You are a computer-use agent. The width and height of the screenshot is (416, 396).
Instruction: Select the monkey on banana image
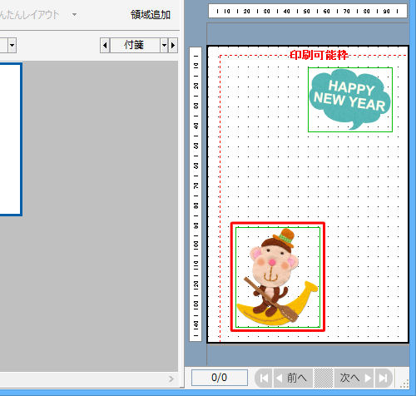(x=278, y=277)
